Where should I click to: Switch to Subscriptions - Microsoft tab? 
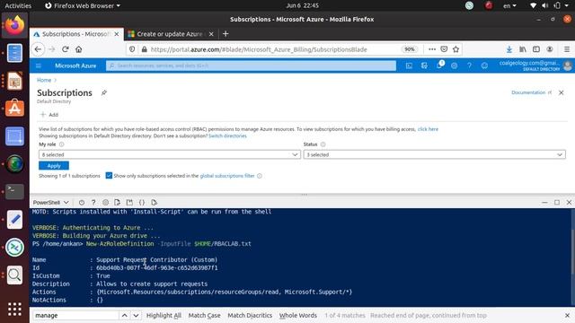(76, 34)
